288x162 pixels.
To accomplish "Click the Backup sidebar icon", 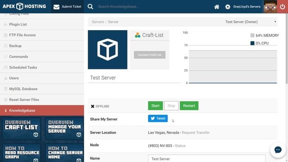I will coord(5,46).
